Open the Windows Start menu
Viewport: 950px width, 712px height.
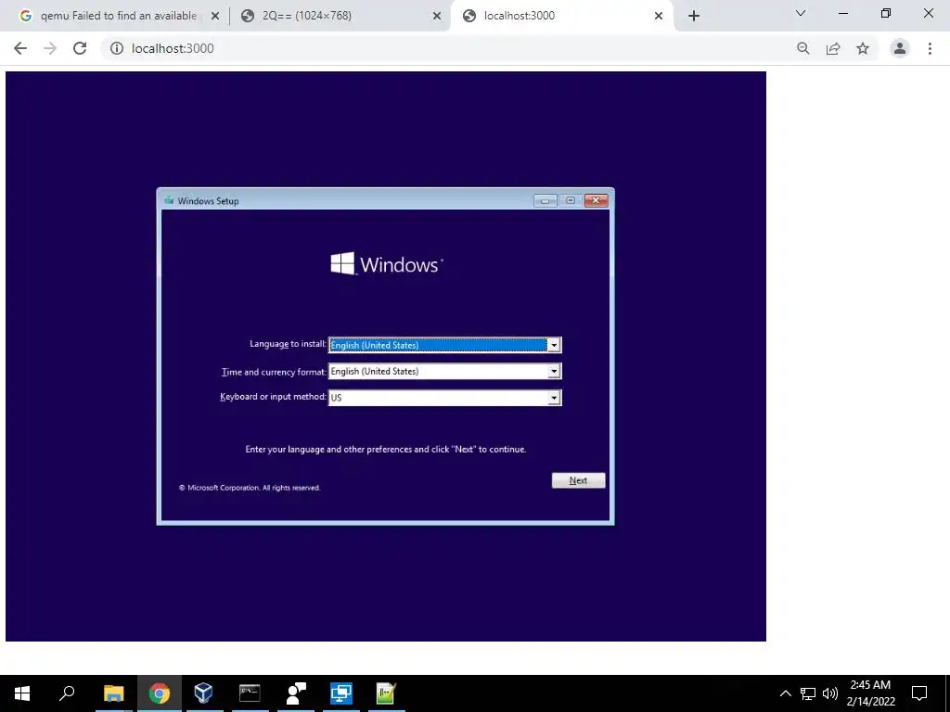pos(22,693)
